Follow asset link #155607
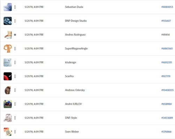 click(x=166, y=21)
